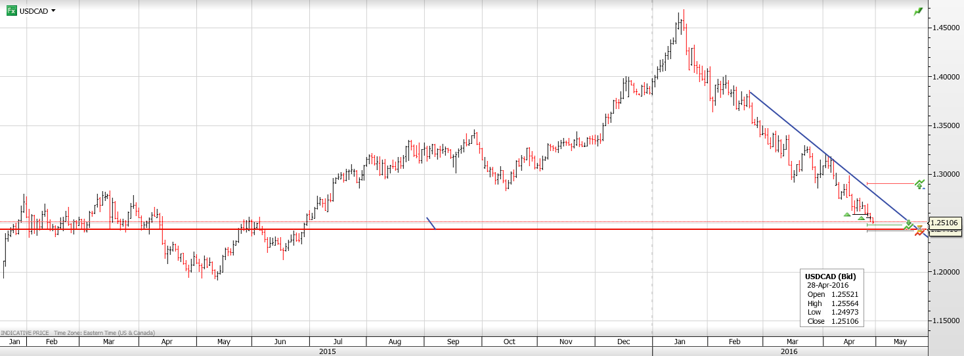
Task: Click the USDCAD (Bid) data info box
Action: pyautogui.click(x=831, y=298)
